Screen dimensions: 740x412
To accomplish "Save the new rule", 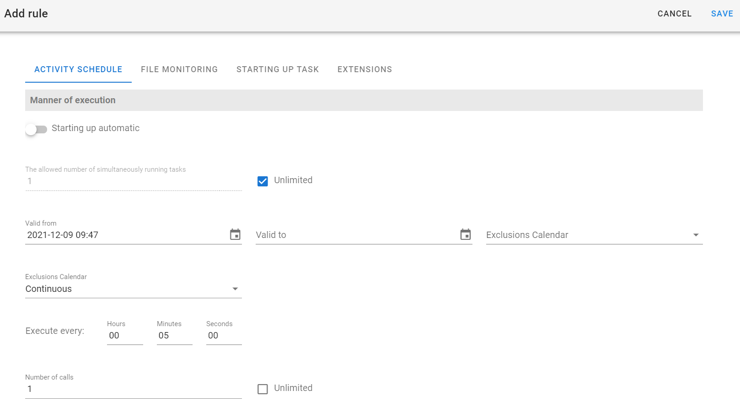I will tap(722, 14).
